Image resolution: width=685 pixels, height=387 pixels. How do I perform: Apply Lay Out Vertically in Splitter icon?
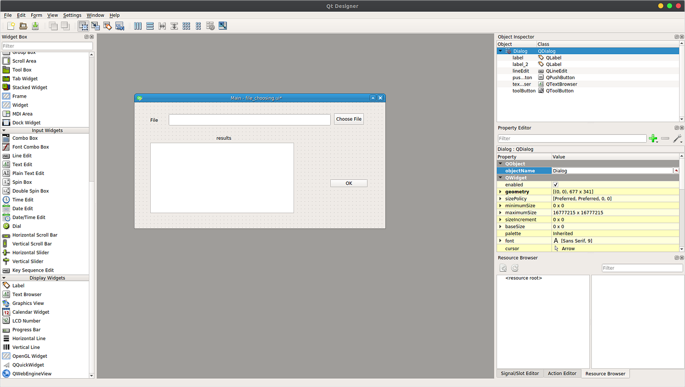(x=174, y=26)
